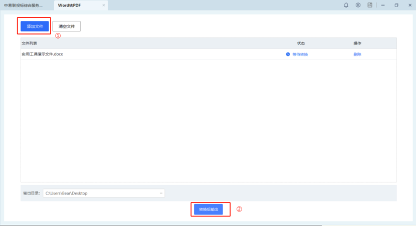Minimize the application window
This screenshot has width=416, height=226.
[383, 5]
